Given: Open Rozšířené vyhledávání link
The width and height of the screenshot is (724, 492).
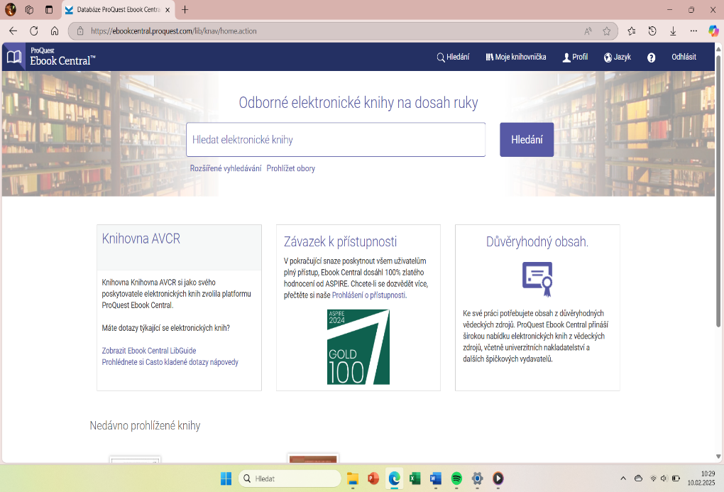Looking at the screenshot, I should coord(226,169).
